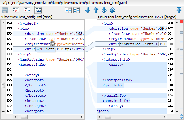The image size is (184, 120).
Task: Jump to the first difference
Action: tap(112, 10)
